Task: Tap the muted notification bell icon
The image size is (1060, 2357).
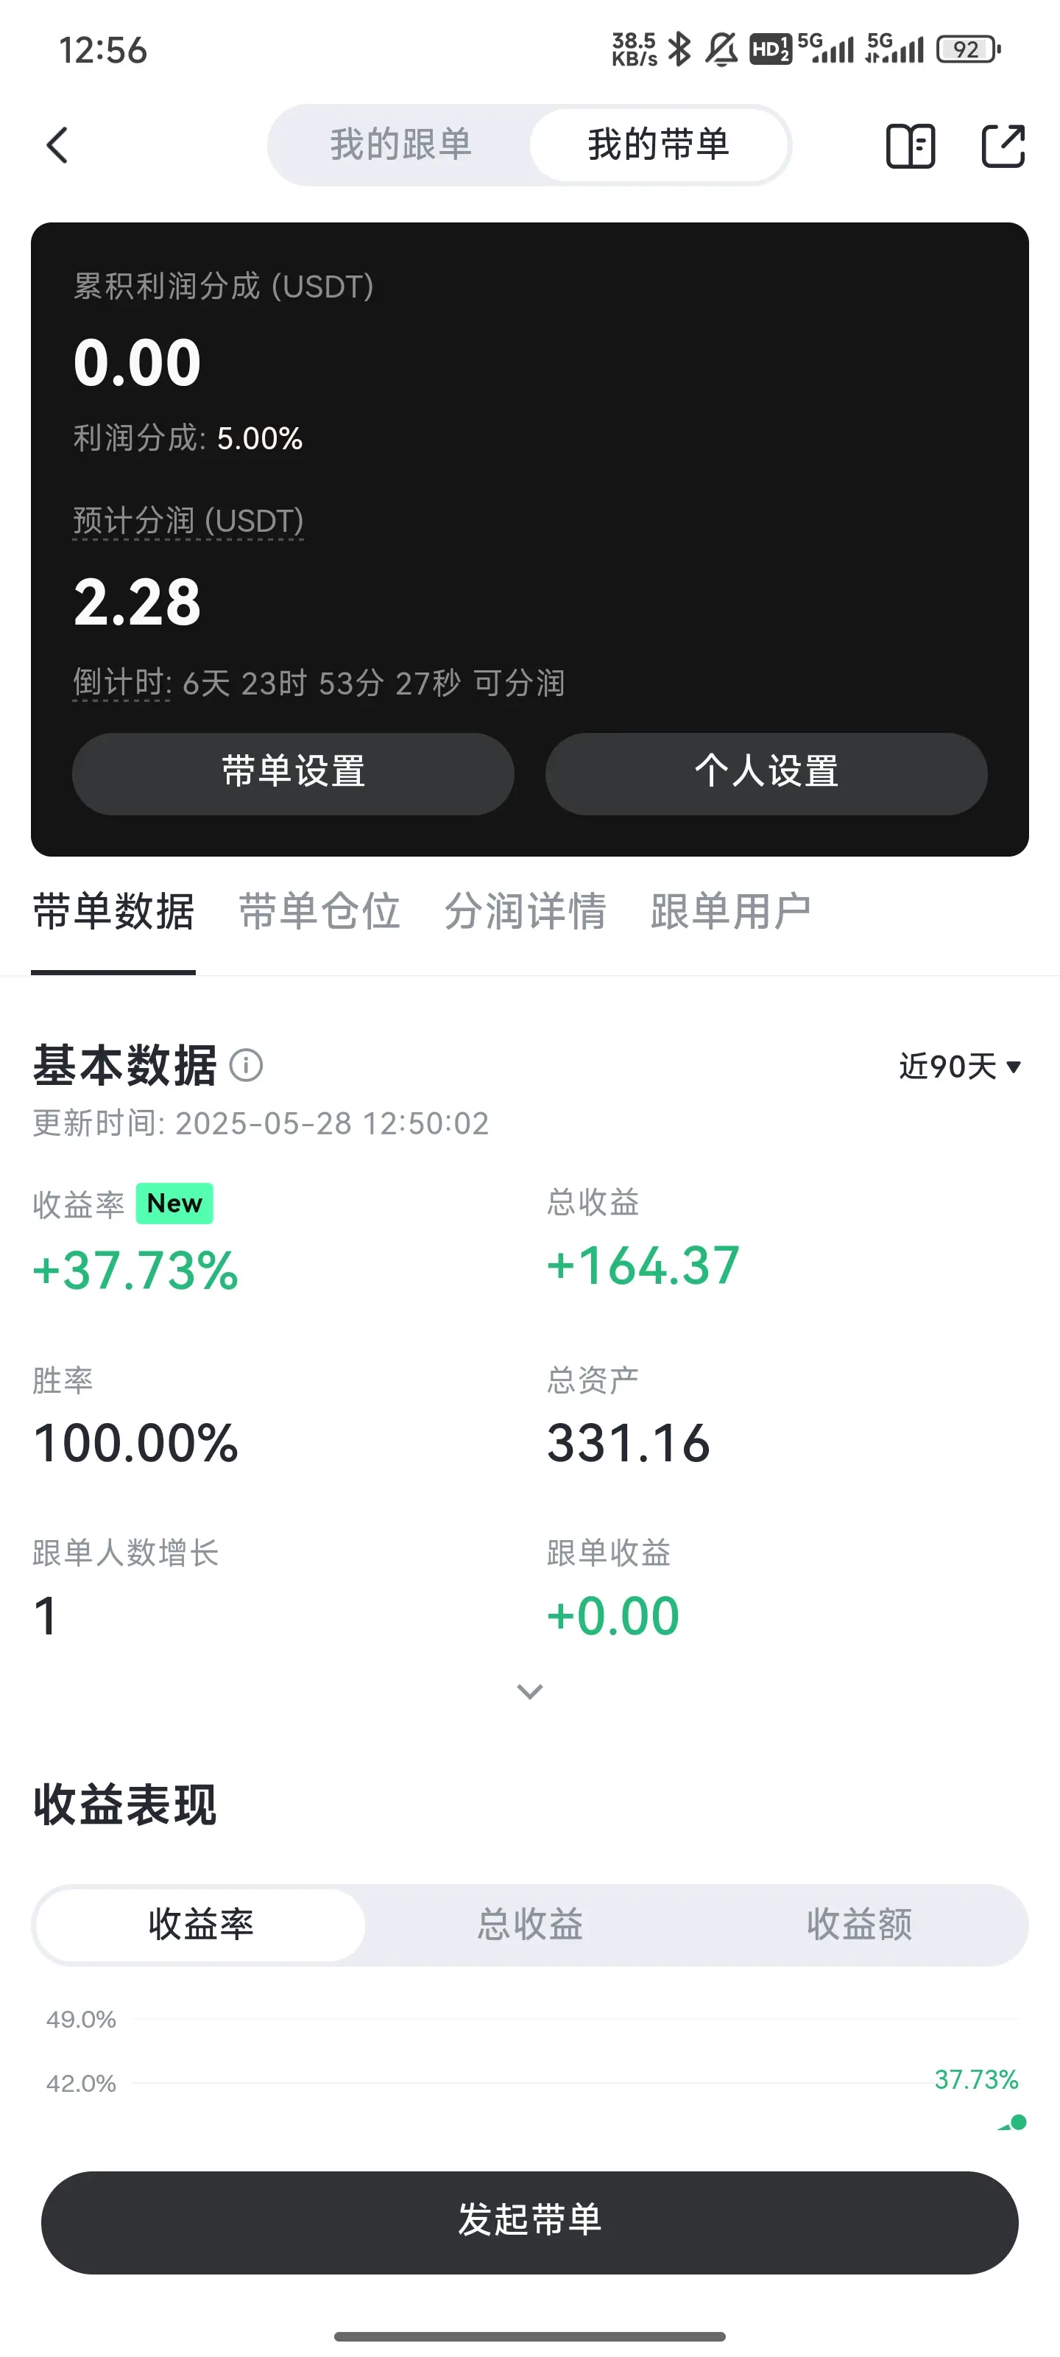Action: [x=721, y=49]
